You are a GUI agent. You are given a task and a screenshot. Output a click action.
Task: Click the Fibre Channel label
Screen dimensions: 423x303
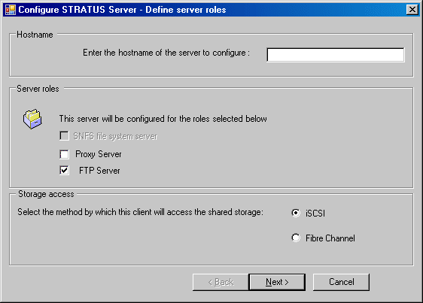click(330, 238)
